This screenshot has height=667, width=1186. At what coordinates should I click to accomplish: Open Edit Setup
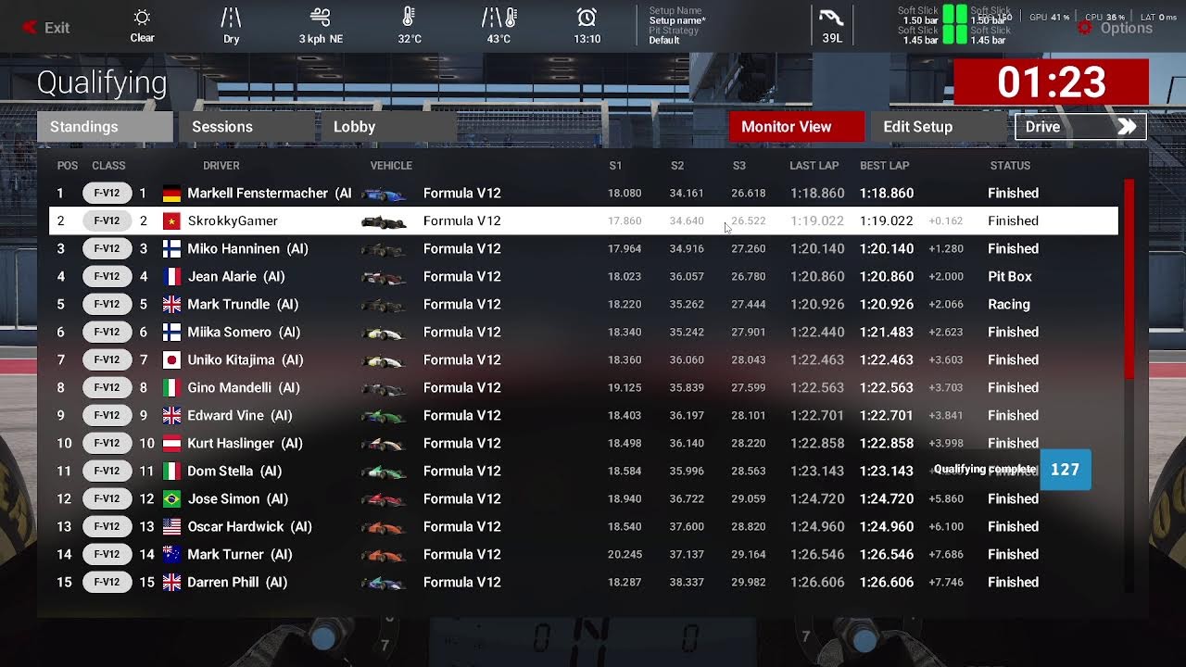pos(938,127)
